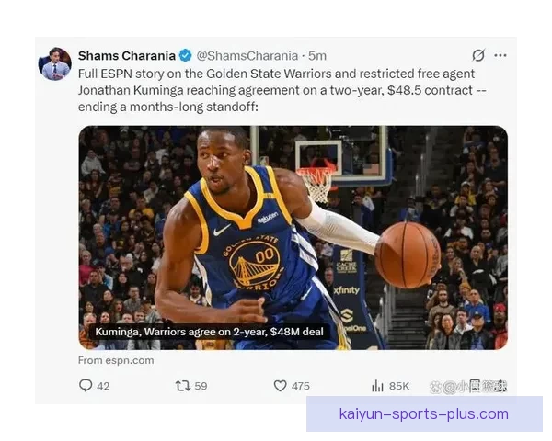Click the tweet body text
This screenshot has height=441, width=552.
[282, 90]
